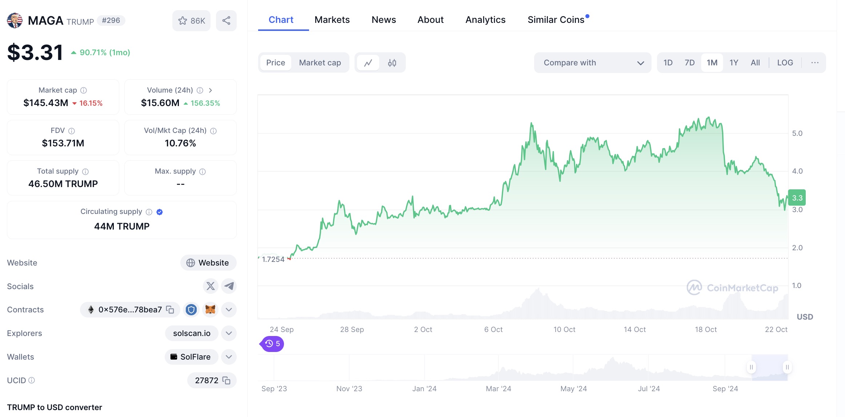
Task: Open the MAGA coin logo
Action: pos(15,21)
